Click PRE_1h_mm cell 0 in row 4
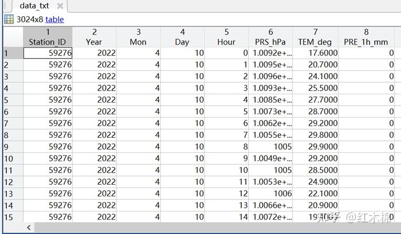 [x=366, y=88]
